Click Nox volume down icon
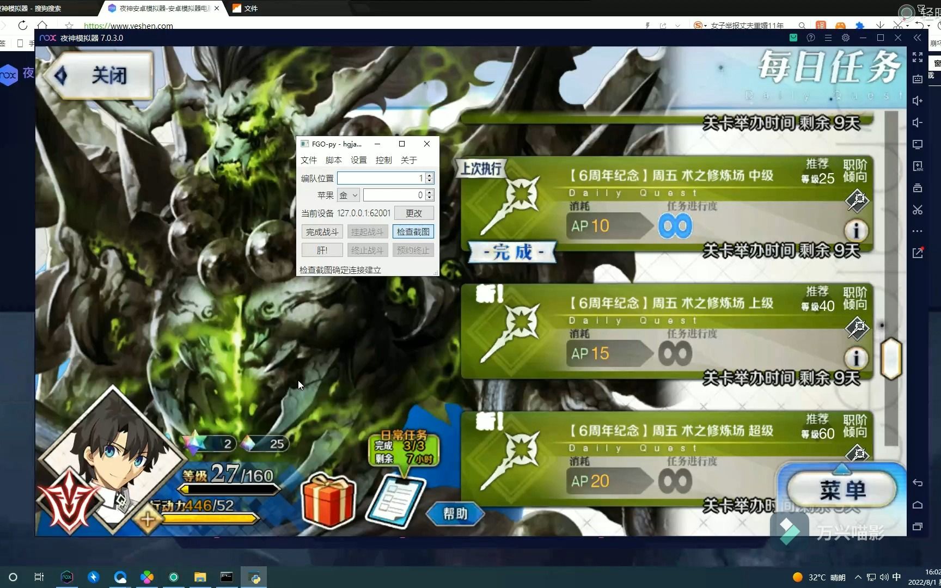The image size is (941, 588). [918, 122]
